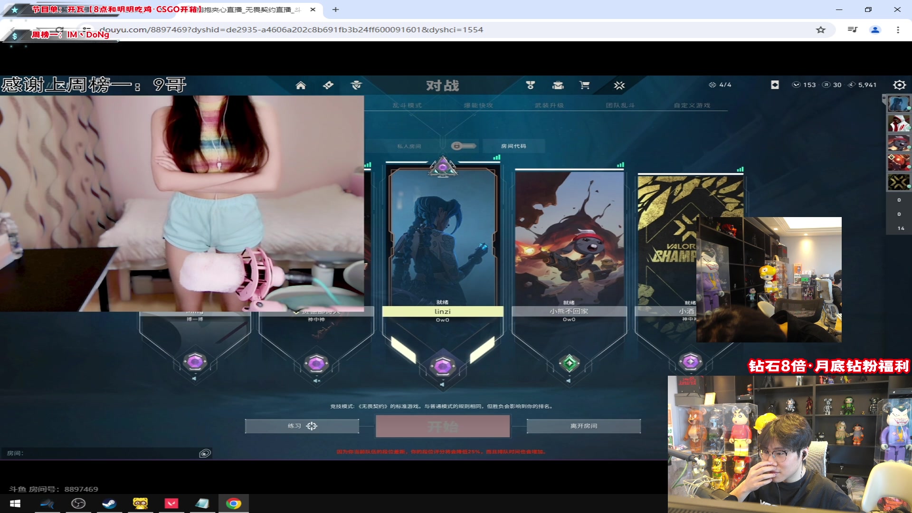Click the esports X icon in navbar
The image size is (912, 513).
coord(619,85)
